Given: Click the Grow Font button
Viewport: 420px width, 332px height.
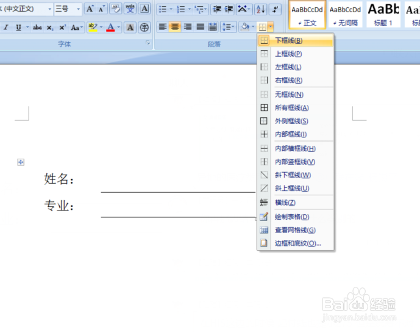Looking at the screenshot, I should [90, 9].
